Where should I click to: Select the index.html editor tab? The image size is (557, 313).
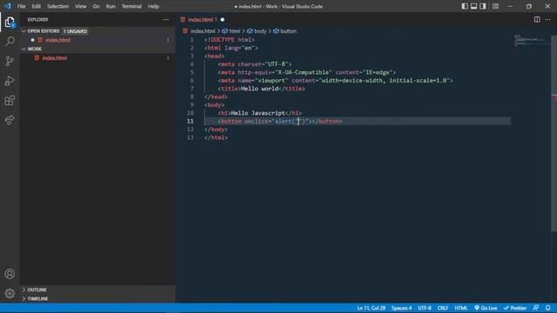pos(203,19)
